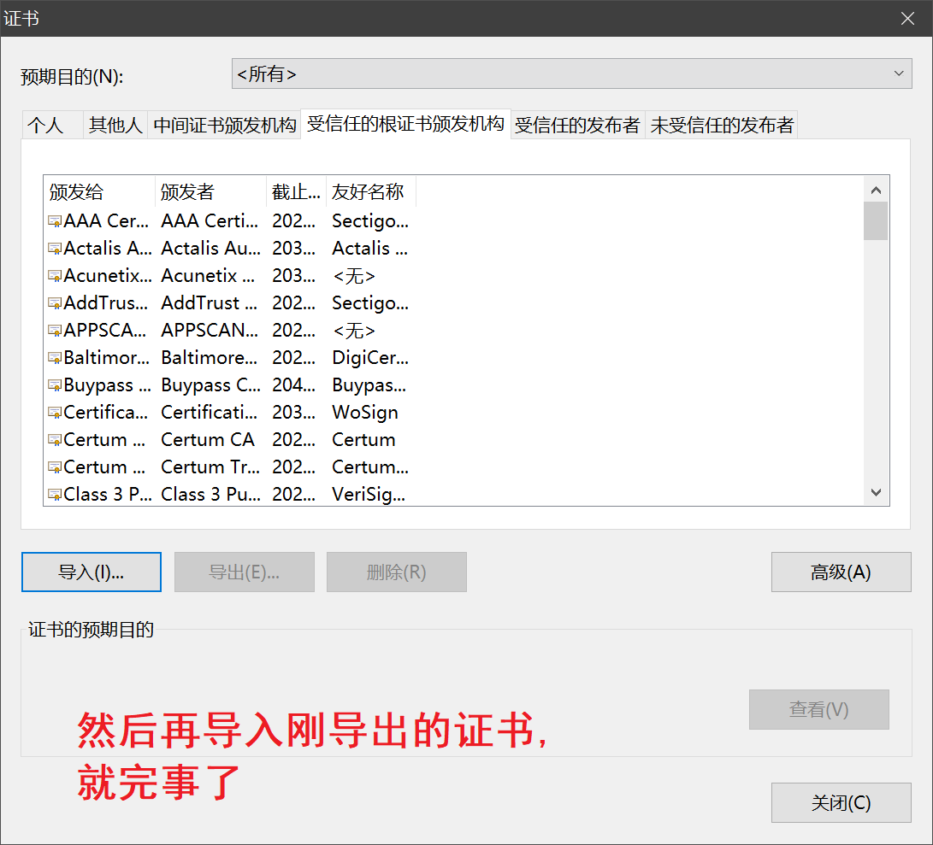The width and height of the screenshot is (933, 845).
Task: Click the Certifica... certificate icon
Action: [x=55, y=413]
